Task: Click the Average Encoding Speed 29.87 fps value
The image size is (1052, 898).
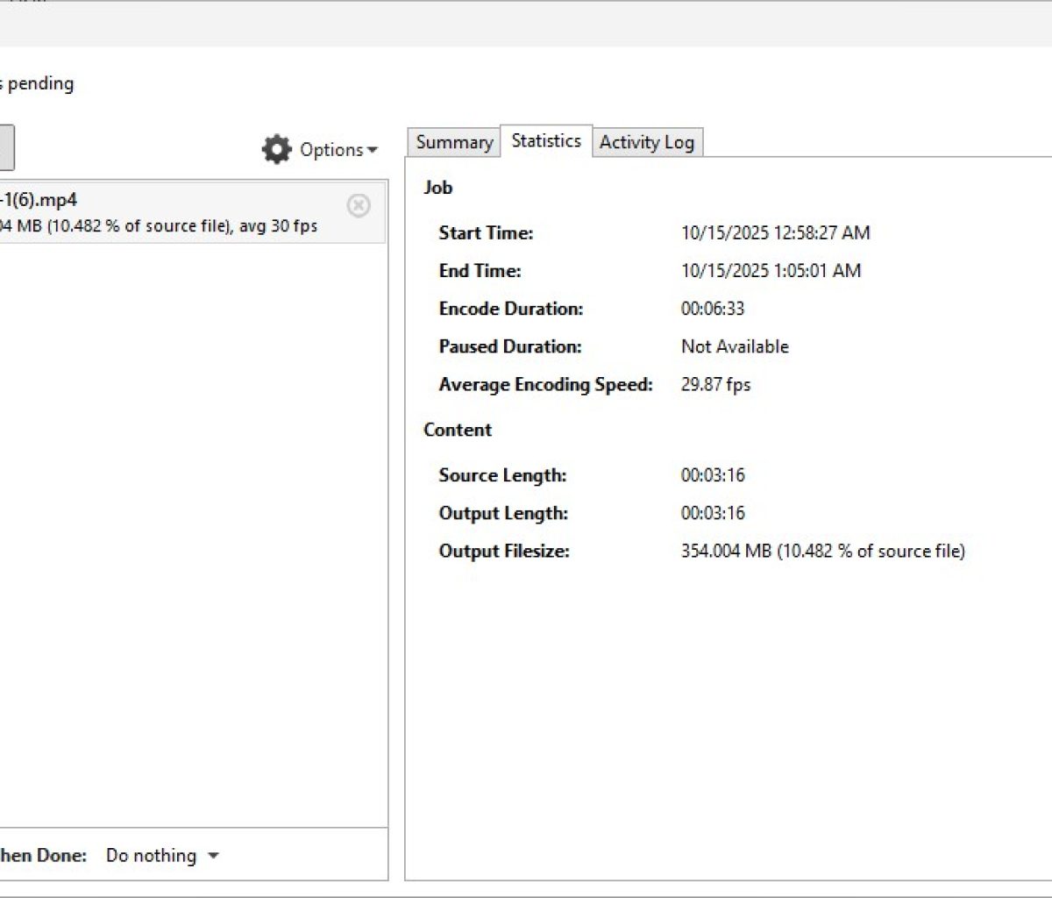Action: [715, 384]
